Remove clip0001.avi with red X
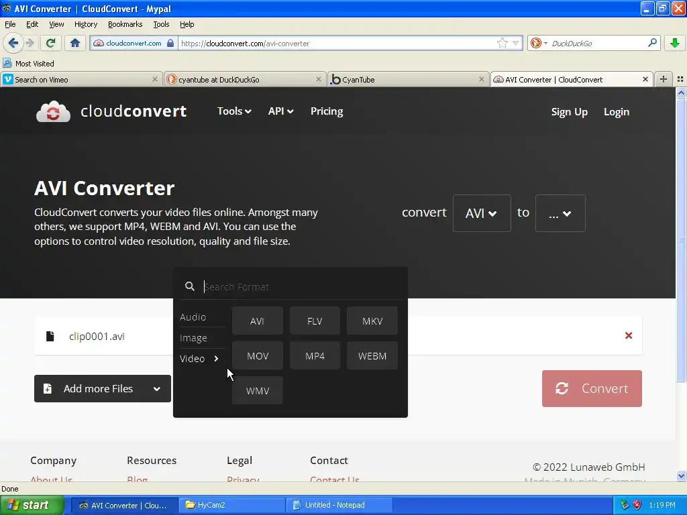Image resolution: width=687 pixels, height=515 pixels. 628,335
